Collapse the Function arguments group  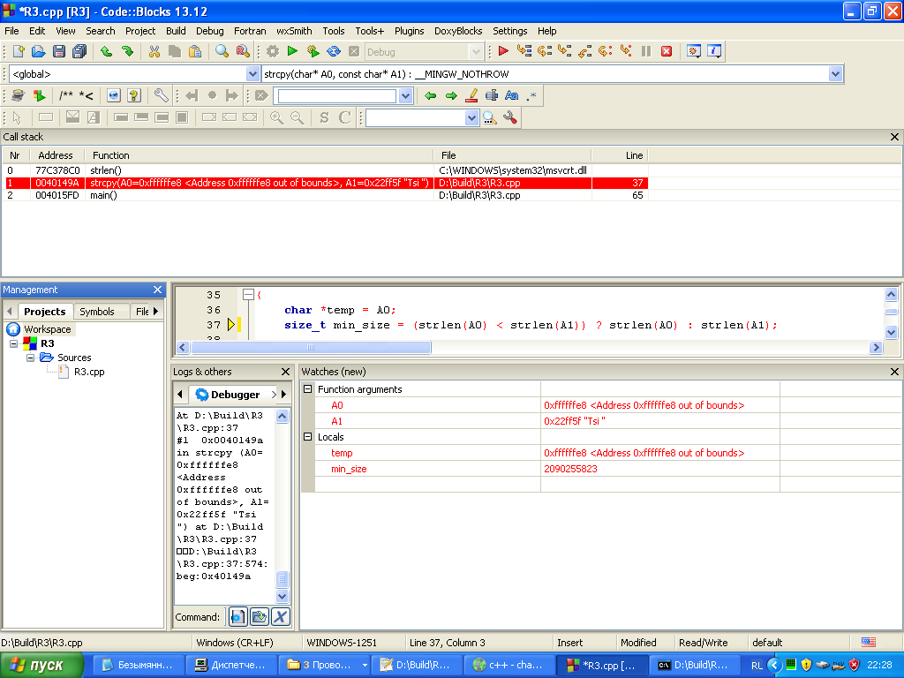(308, 389)
